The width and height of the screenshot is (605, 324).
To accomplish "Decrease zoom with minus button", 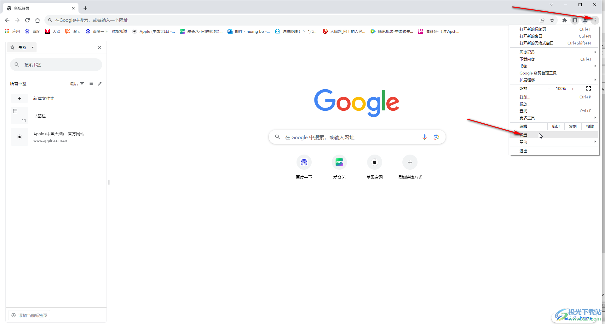I will (549, 89).
